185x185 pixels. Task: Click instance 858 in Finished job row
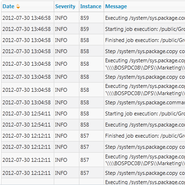(85, 40)
